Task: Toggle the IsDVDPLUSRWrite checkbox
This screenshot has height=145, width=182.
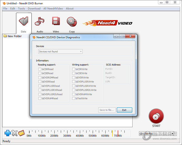Action: (73, 82)
